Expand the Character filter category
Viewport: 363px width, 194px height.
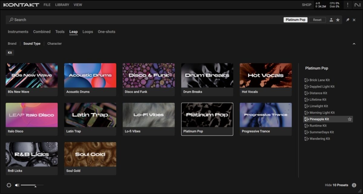[x=54, y=44]
